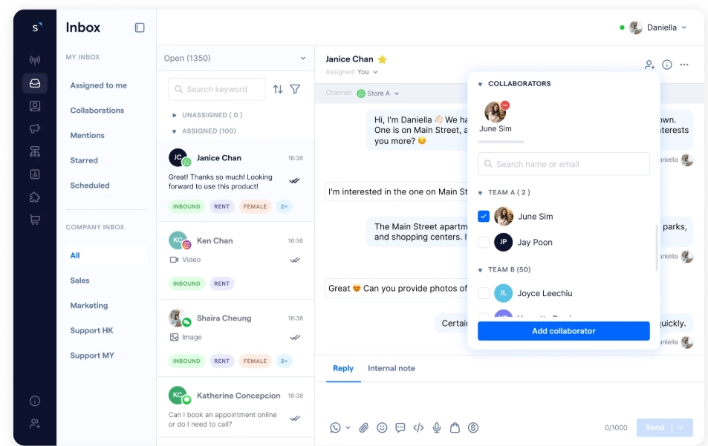Image resolution: width=708 pixels, height=446 pixels.
Task: Open the analytics chart icon in the sidebar
Action: pyautogui.click(x=35, y=174)
